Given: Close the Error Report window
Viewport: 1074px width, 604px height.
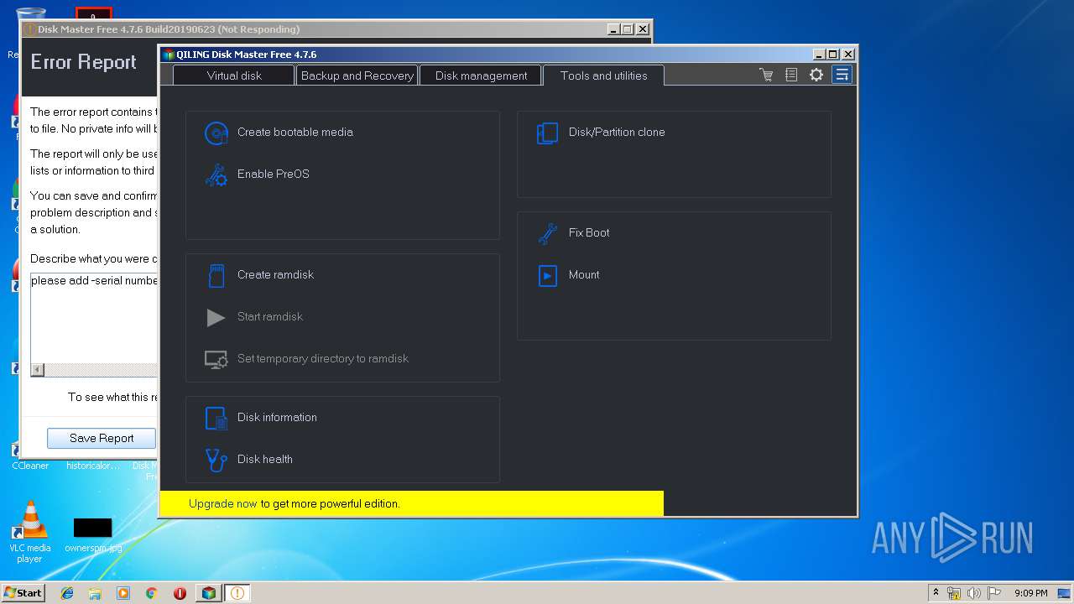Looking at the screenshot, I should coord(643,29).
